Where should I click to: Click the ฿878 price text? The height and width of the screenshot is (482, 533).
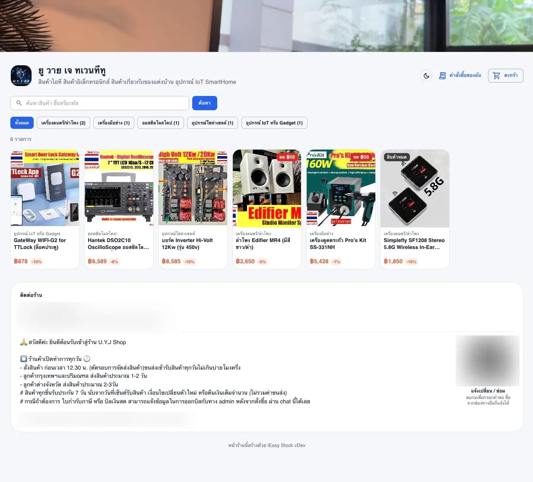(21, 262)
